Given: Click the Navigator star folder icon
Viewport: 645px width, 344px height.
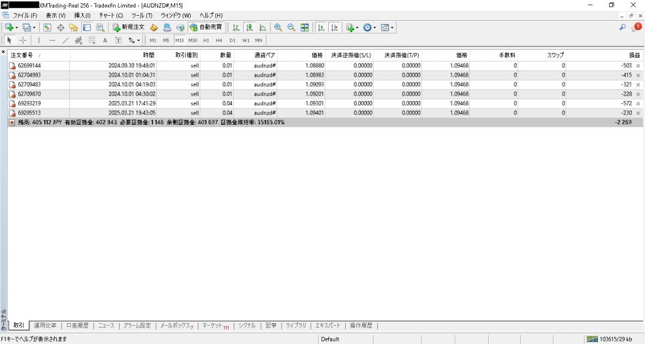Looking at the screenshot, I should coord(73,28).
